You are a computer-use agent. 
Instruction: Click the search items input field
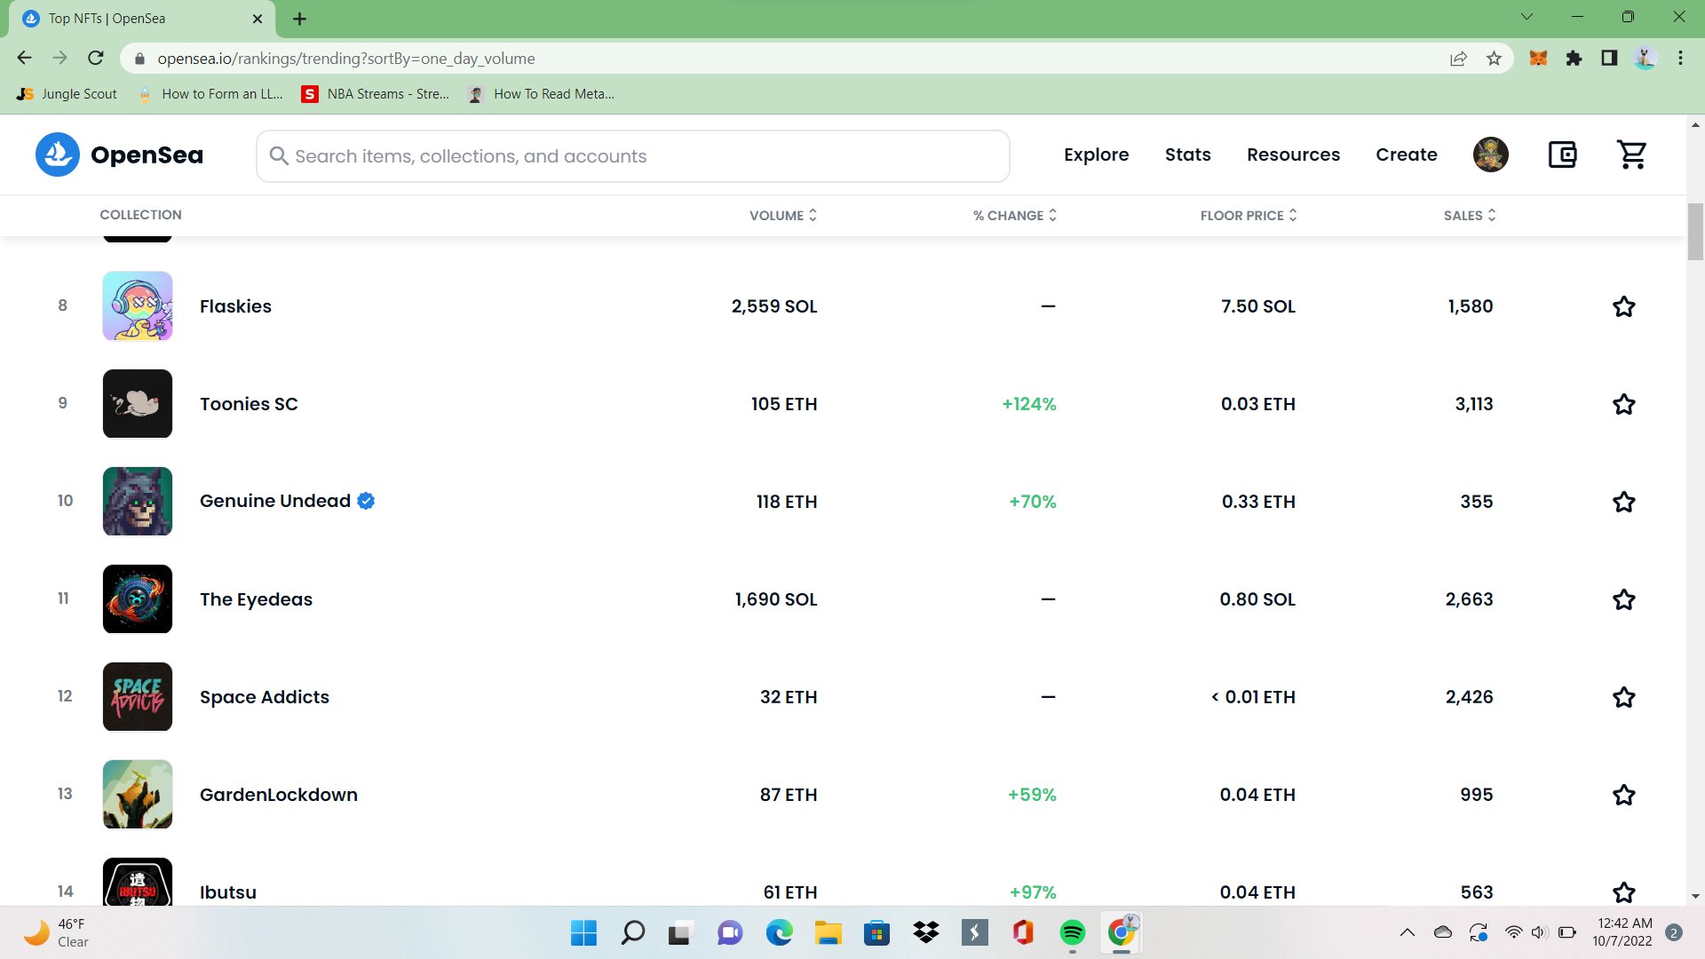(x=632, y=156)
